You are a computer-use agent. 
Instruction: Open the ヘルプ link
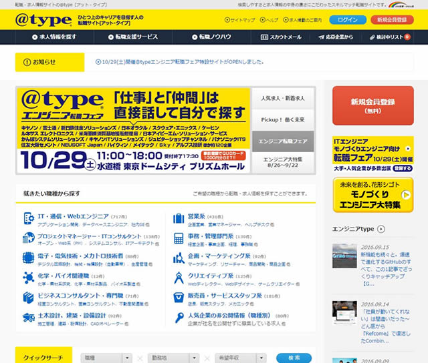tap(269, 20)
